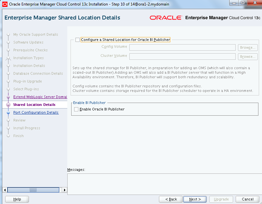Click the horizontal scrollbar left arrow
This screenshot has height=204, width=262.
[5, 190]
